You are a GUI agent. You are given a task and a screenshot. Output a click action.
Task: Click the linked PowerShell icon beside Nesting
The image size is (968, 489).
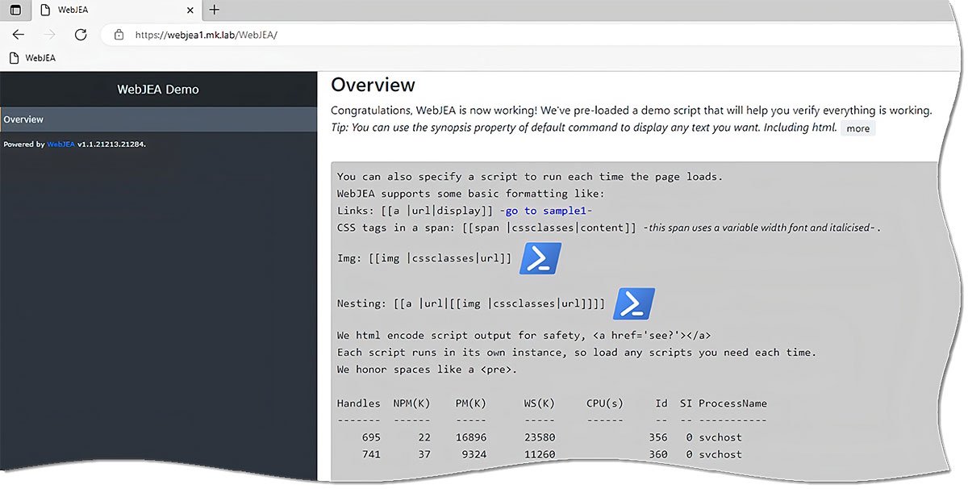coord(633,304)
